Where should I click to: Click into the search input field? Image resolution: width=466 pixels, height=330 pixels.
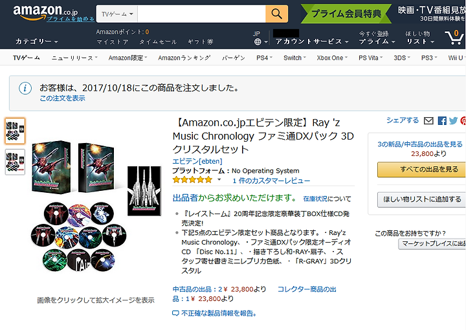tap(201, 14)
